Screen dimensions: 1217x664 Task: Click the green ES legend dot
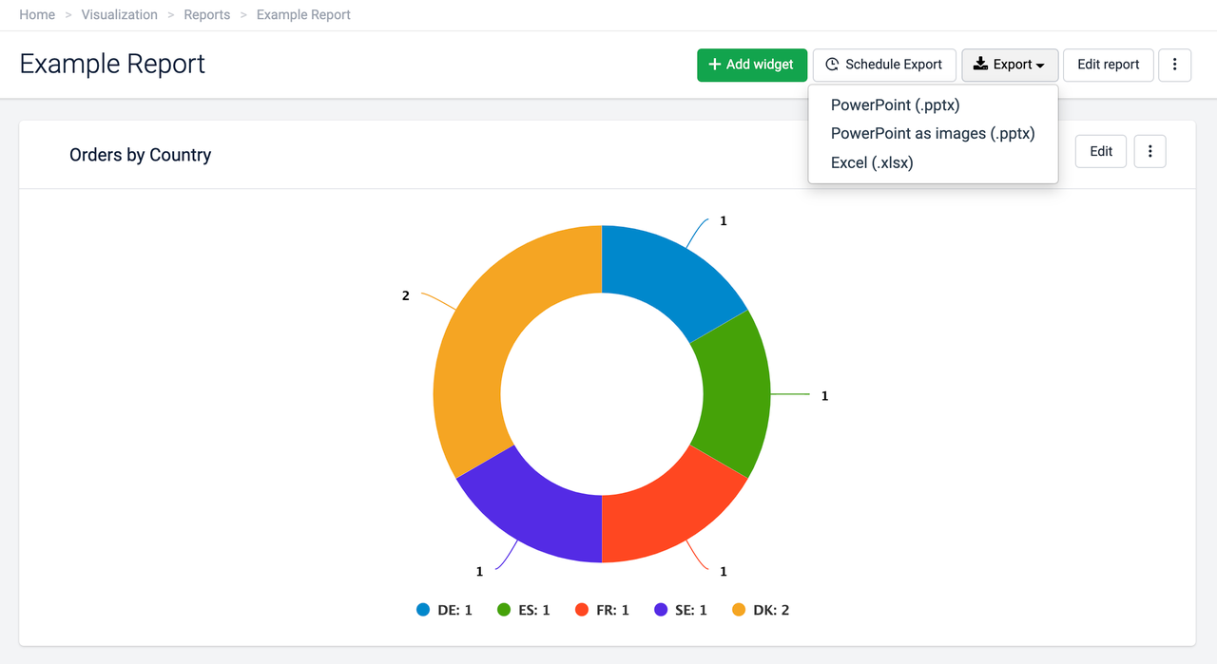pos(504,610)
